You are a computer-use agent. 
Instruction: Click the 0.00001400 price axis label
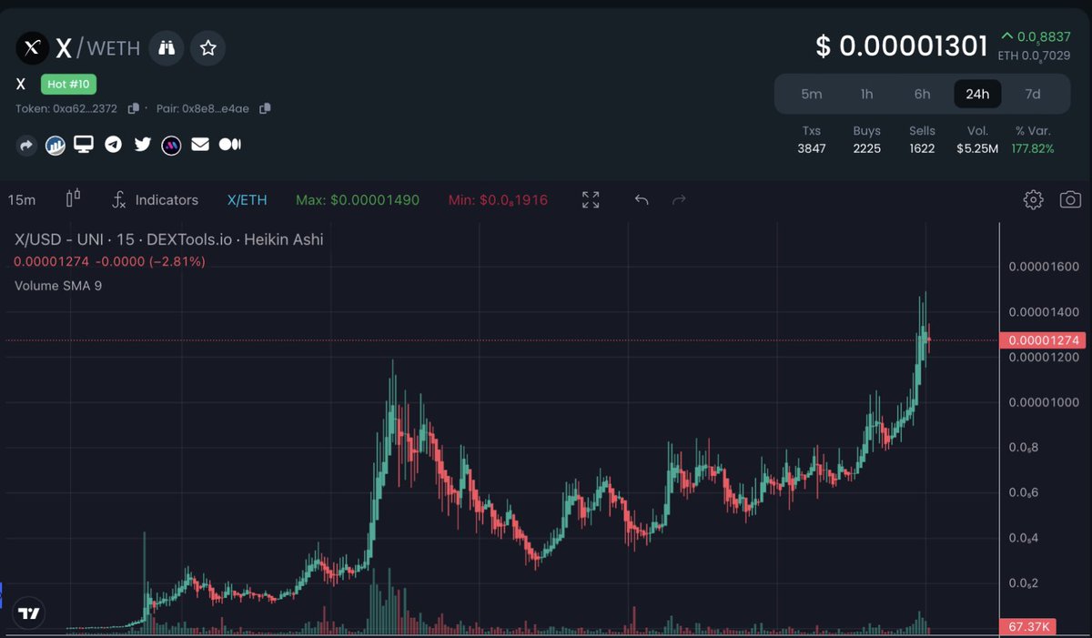1044,312
